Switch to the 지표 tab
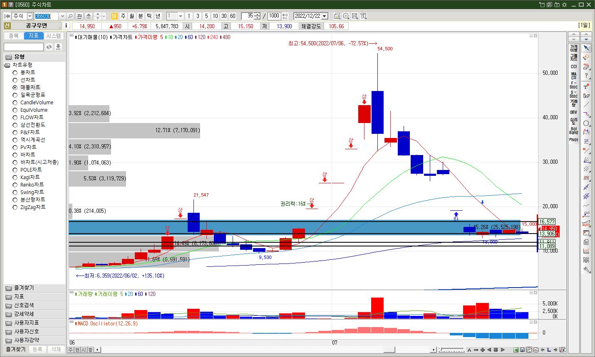Image resolution: width=595 pixels, height=357 pixels. point(34,36)
